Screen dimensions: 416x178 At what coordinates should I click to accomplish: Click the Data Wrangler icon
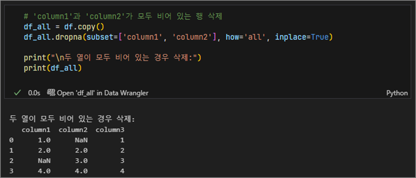click(x=51, y=92)
